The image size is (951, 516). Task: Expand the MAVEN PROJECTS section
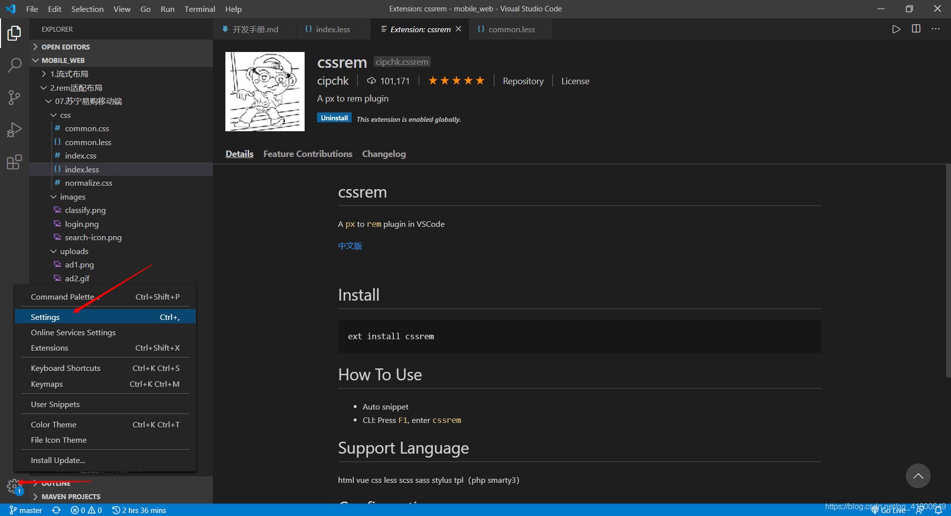click(121, 497)
